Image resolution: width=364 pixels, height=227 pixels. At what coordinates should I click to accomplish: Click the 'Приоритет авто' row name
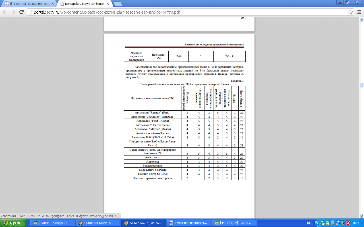pyautogui.click(x=152, y=143)
